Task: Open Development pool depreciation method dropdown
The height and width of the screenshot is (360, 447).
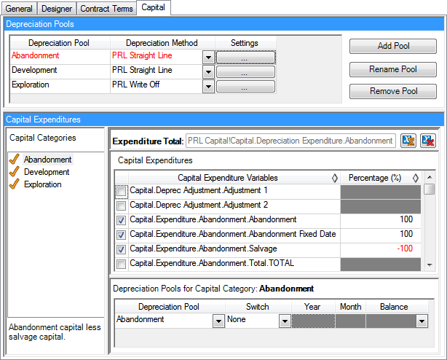Action: click(208, 72)
